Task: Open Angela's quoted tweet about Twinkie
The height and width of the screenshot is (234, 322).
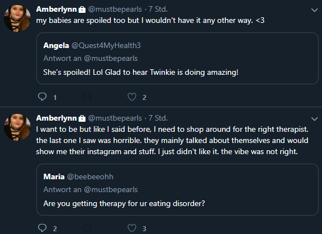Action: [177, 58]
